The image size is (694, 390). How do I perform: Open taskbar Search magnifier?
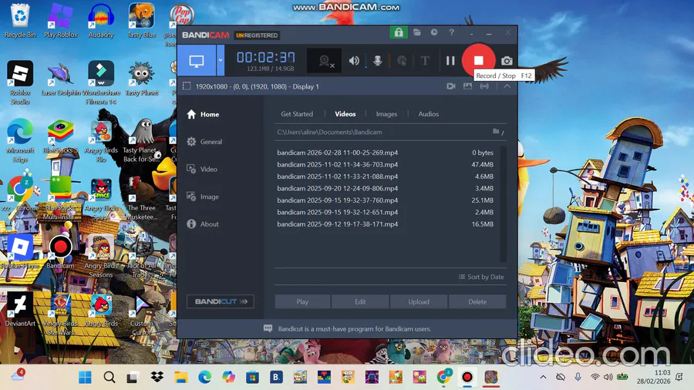pyautogui.click(x=109, y=377)
